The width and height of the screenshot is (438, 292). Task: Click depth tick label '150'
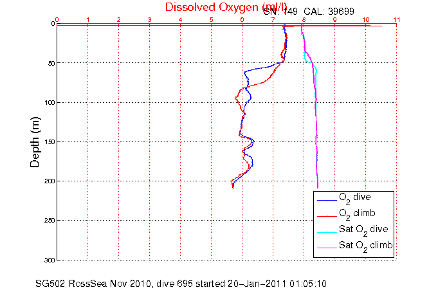(x=50, y=142)
